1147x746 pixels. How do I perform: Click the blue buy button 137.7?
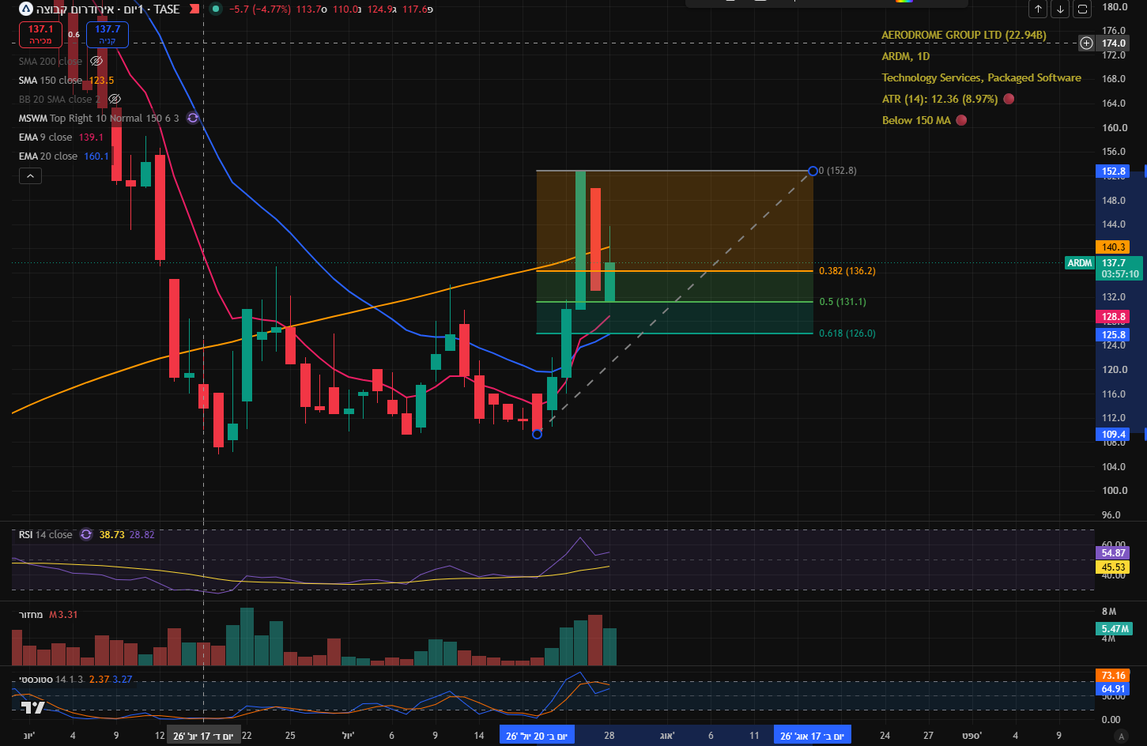point(108,34)
